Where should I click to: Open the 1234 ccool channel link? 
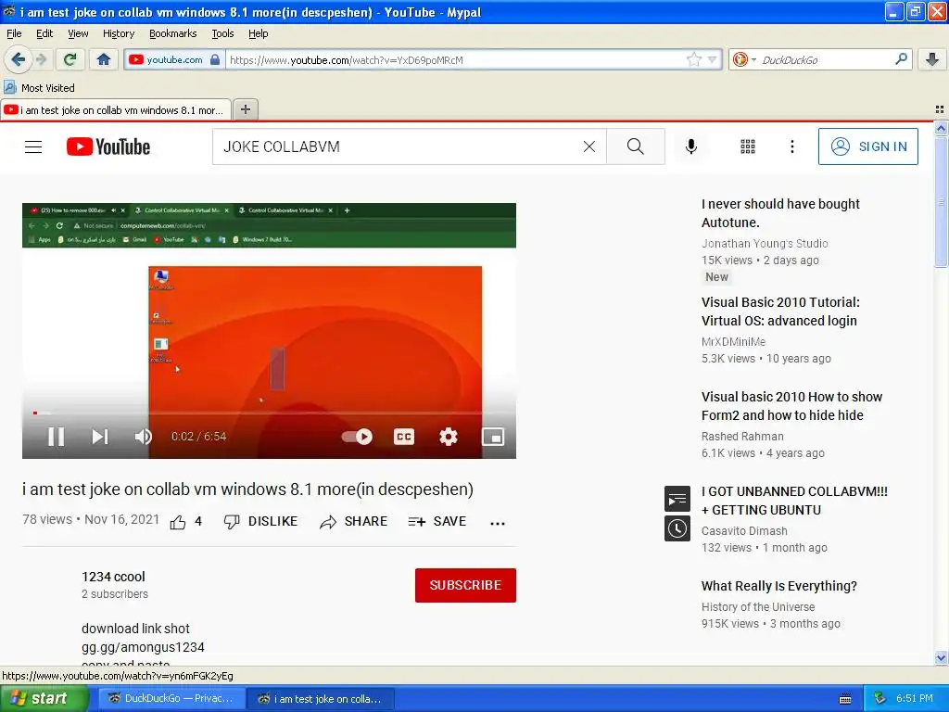point(113,577)
